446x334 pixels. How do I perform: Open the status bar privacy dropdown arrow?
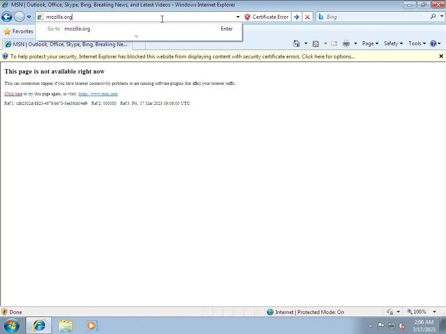click(398, 312)
